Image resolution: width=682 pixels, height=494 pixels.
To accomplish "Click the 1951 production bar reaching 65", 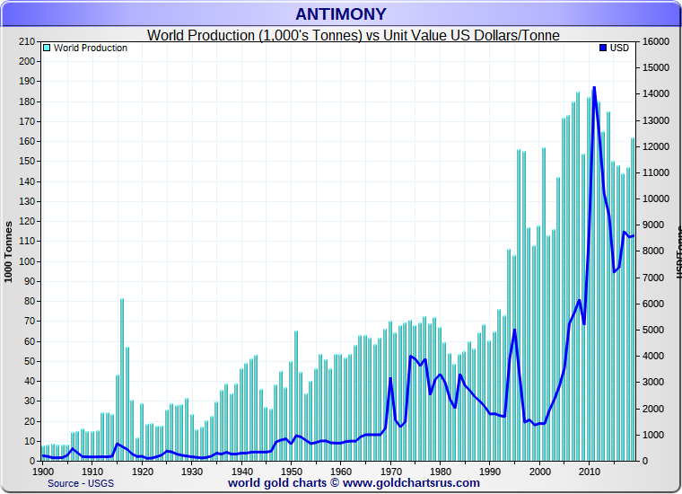I will (x=296, y=395).
